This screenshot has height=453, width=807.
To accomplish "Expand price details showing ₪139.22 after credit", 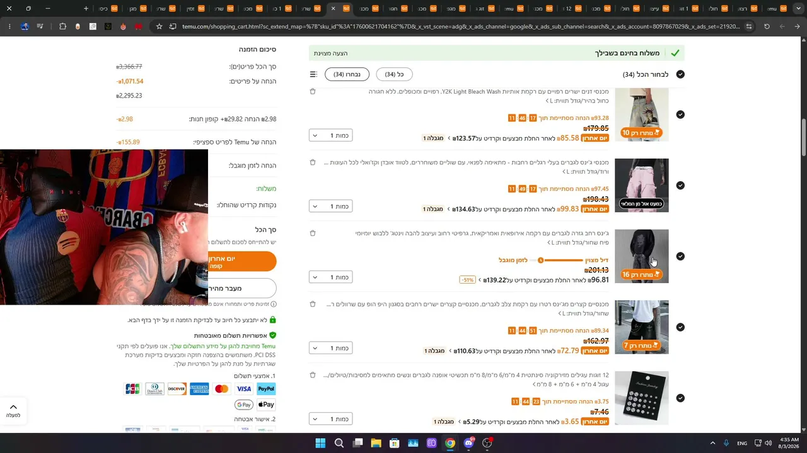I will point(480,280).
